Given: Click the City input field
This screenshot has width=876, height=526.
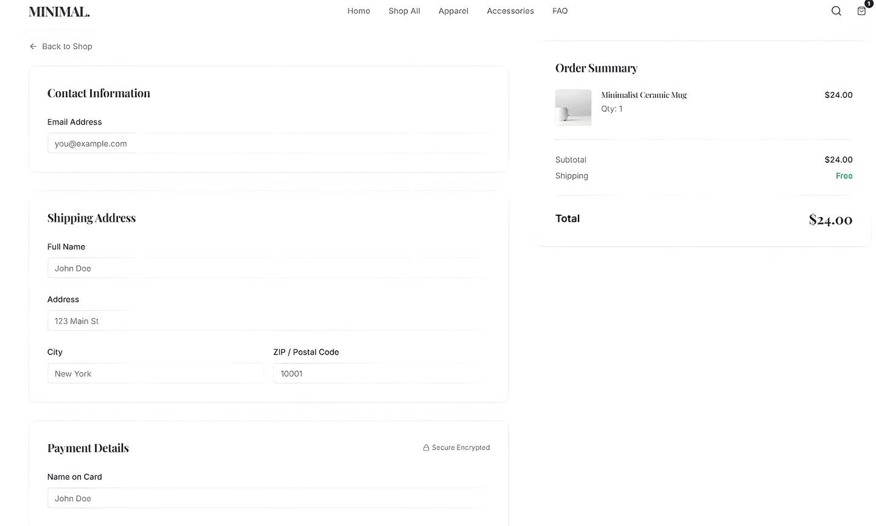Looking at the screenshot, I should (155, 373).
